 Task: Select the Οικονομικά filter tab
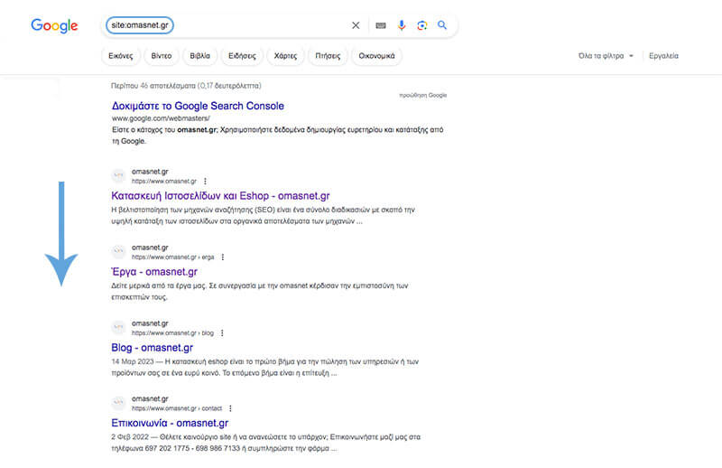(x=376, y=56)
